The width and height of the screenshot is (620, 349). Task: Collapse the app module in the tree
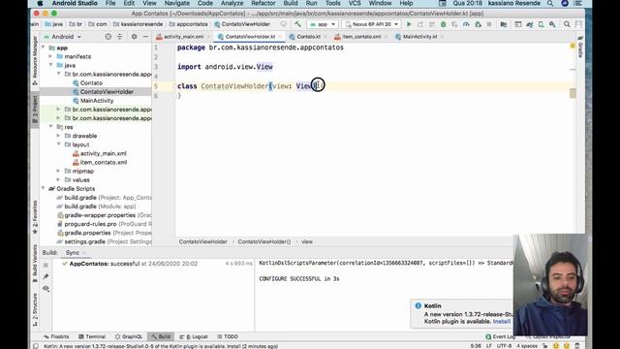44,48
